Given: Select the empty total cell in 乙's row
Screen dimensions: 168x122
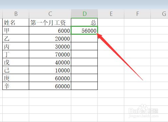Looking at the screenshot, I should coord(84,38).
